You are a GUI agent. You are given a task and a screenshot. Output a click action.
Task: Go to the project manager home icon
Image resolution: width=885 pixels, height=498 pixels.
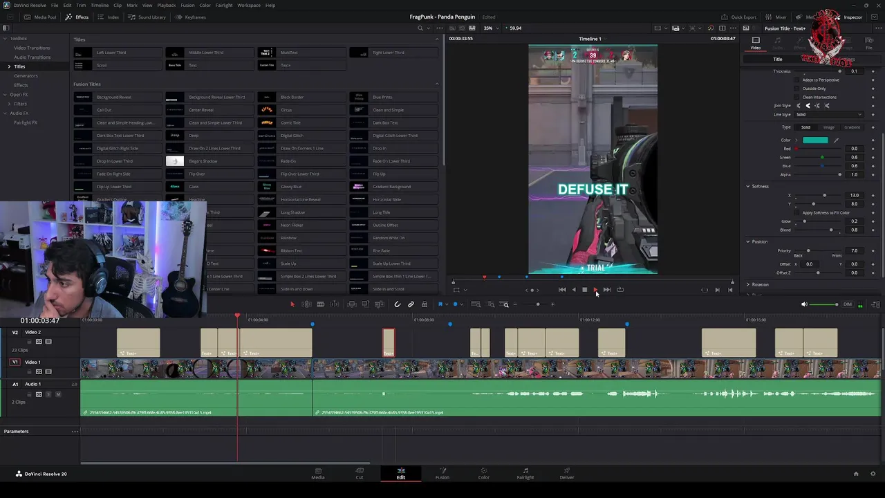(855, 474)
